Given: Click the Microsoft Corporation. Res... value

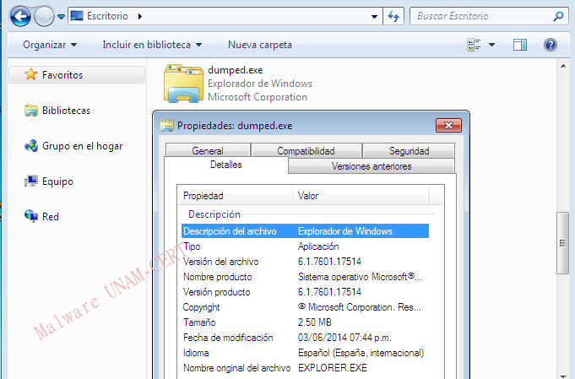Looking at the screenshot, I should pyautogui.click(x=360, y=307).
